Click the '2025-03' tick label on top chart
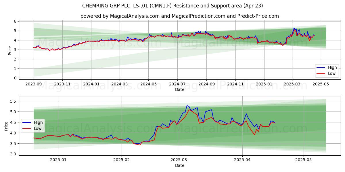The image size is (345, 172). 292,84
